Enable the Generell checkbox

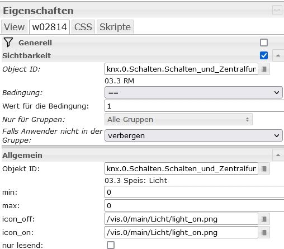pyautogui.click(x=264, y=43)
